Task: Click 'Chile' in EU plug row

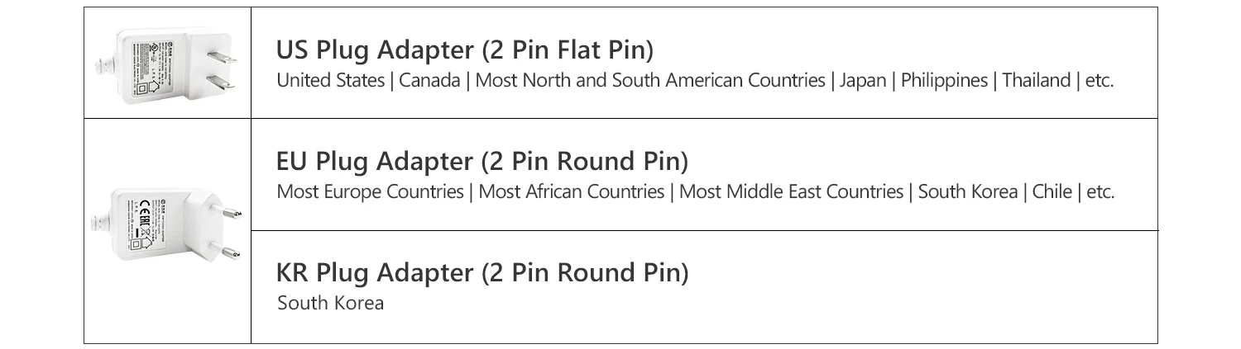Action: (x=1052, y=192)
